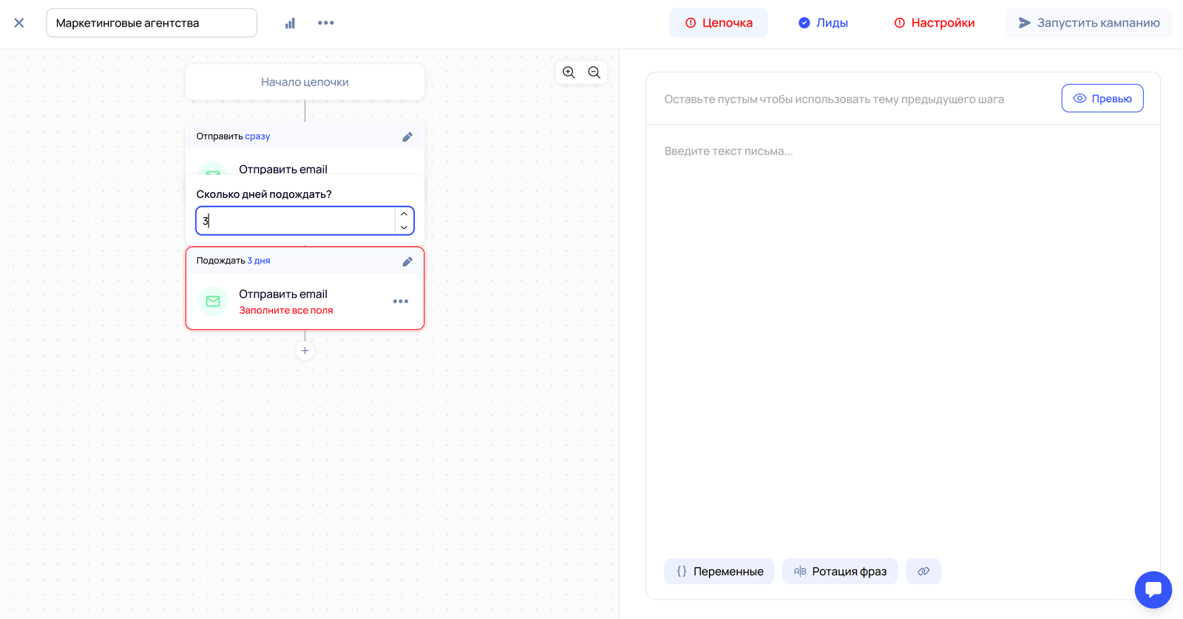Open the Настройки tab
Viewport: 1183px width, 619px height.
(935, 23)
